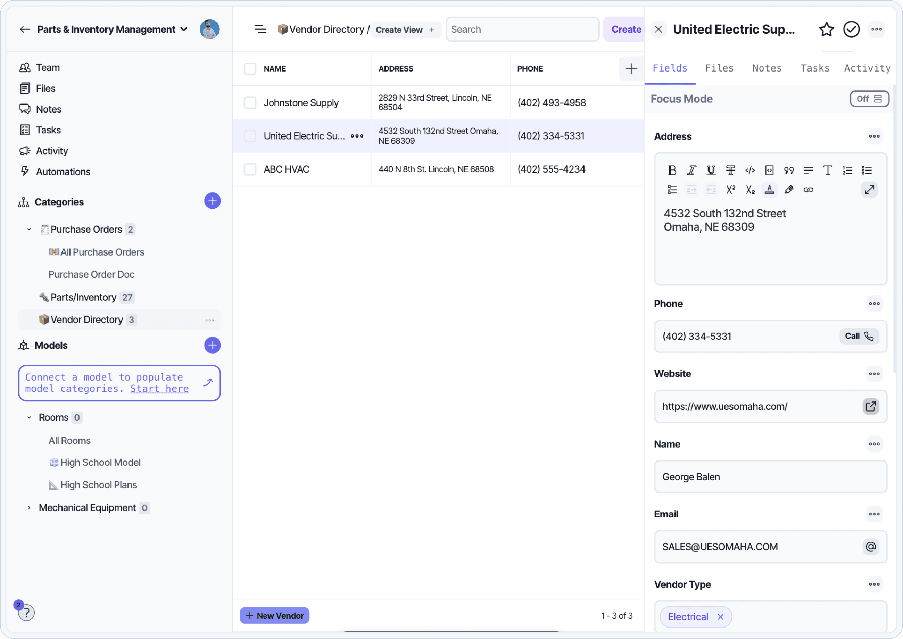Open the website in external tab icon

coord(871,406)
